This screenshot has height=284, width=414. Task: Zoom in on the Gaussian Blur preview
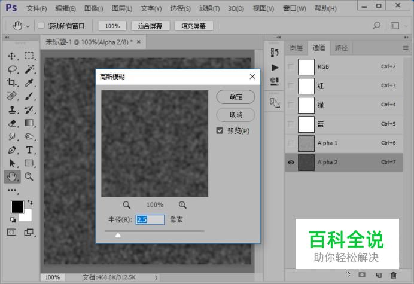(182, 205)
